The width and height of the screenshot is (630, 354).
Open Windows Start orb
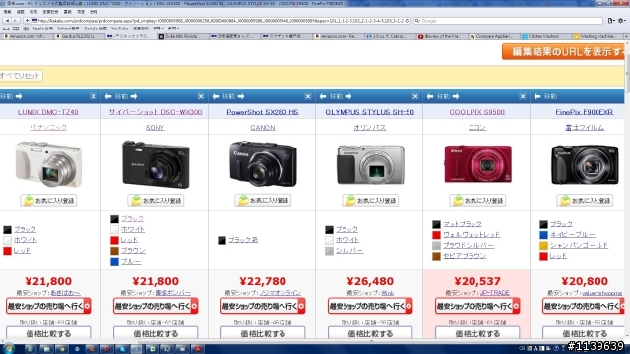click(9, 349)
